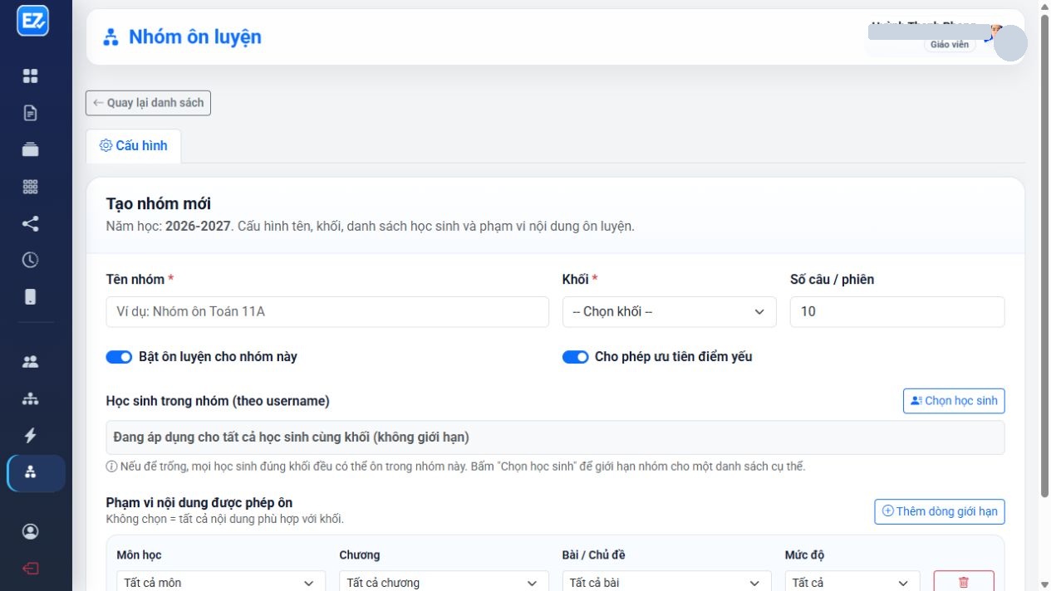Screen dimensions: 1051x591
Task: Open the sitemap hierarchy icon in sidebar
Action: (x=31, y=398)
